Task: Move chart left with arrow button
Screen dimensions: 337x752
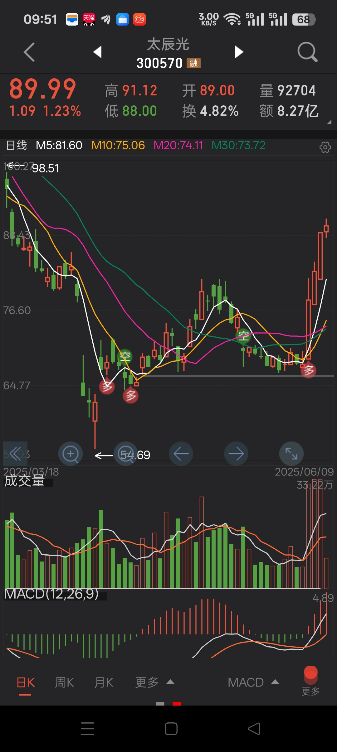Action: [181, 454]
